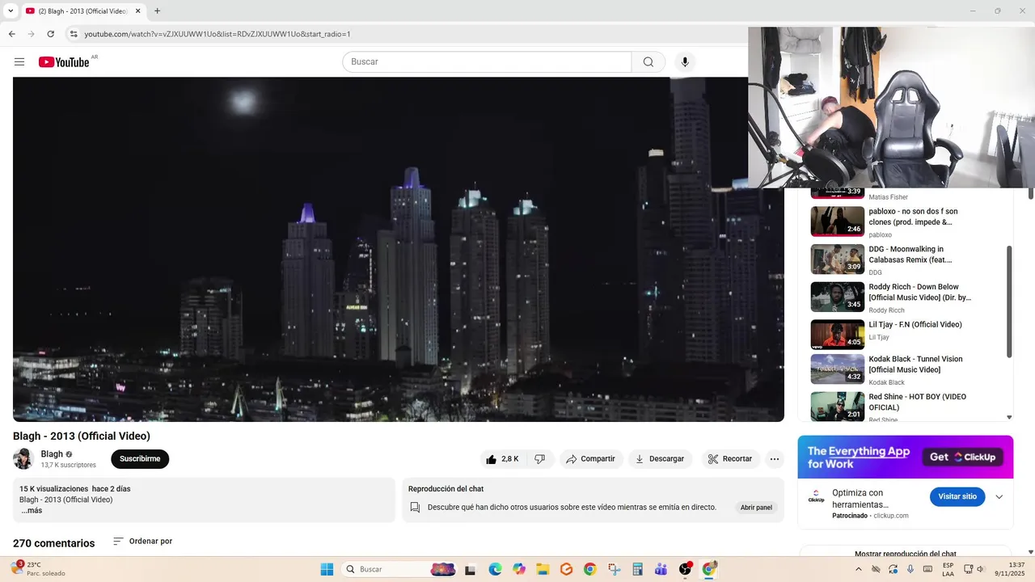Open chat replay panel with Abrir panel
The width and height of the screenshot is (1035, 582).
click(756, 508)
